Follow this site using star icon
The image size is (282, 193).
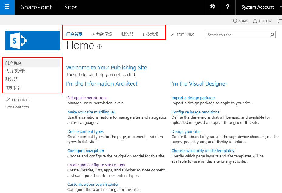(255, 21)
